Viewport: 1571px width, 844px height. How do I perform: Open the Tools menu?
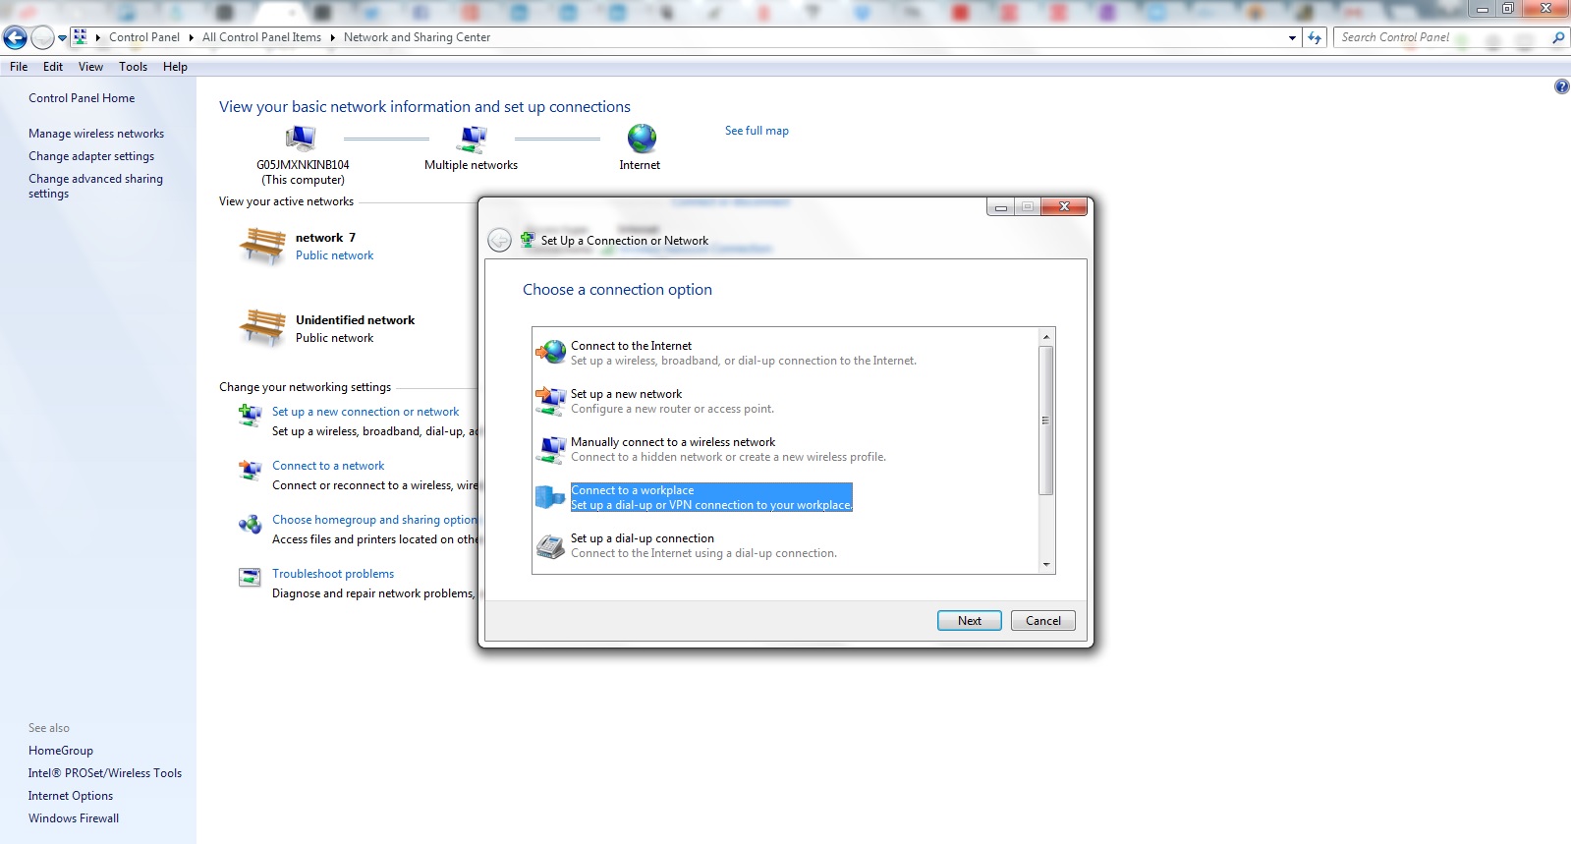click(x=133, y=67)
